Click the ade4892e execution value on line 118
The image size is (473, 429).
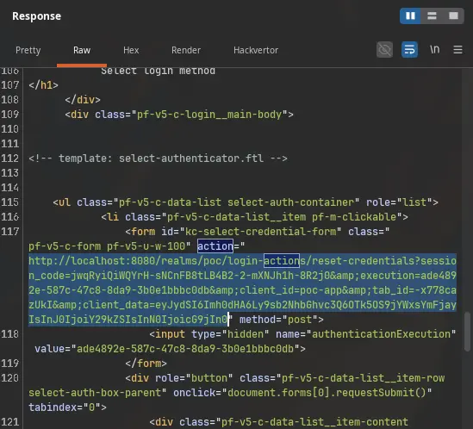pyautogui.click(x=185, y=349)
